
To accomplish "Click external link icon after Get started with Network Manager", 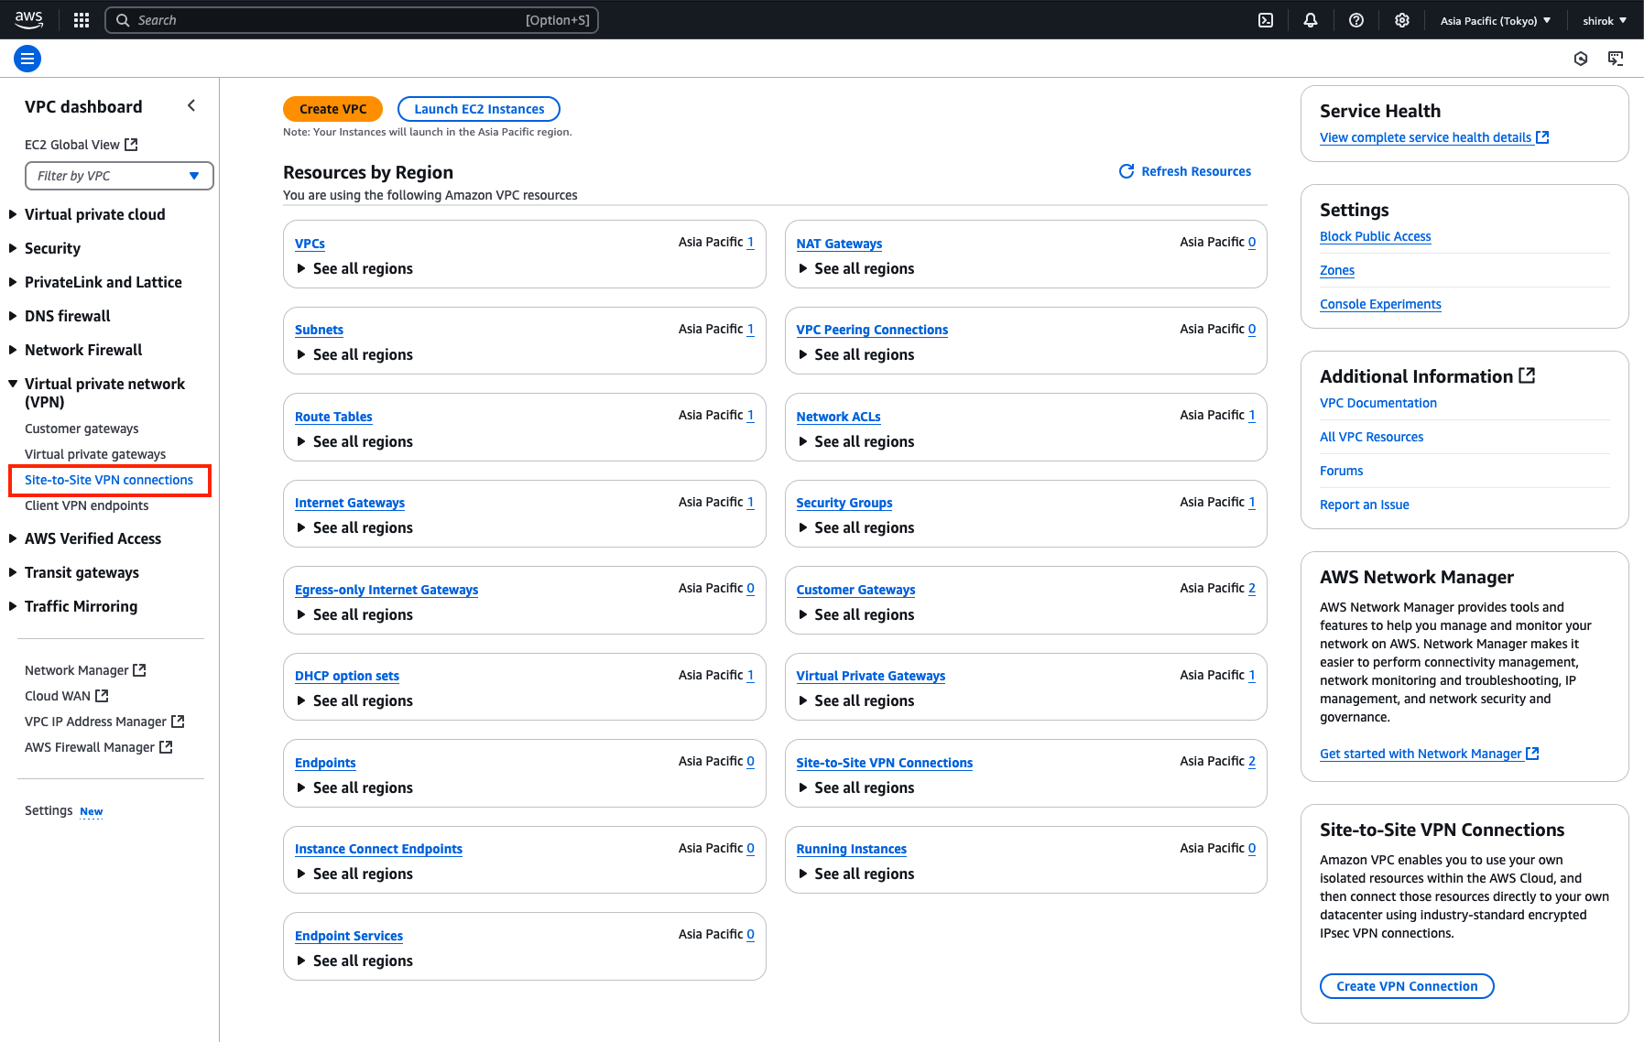I will point(1532,754).
